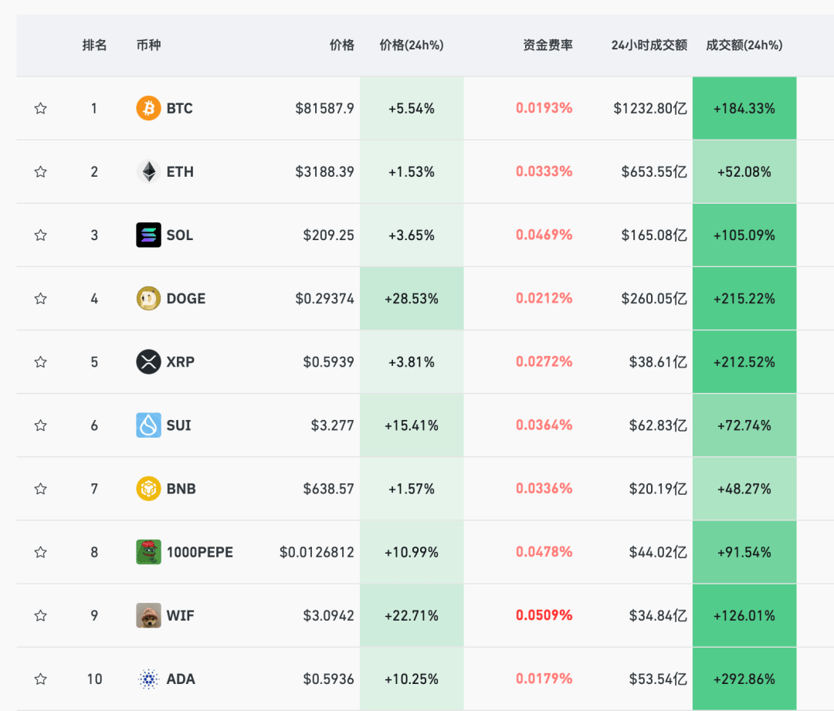Open the WIF coin name link
The height and width of the screenshot is (711, 834).
click(x=181, y=615)
